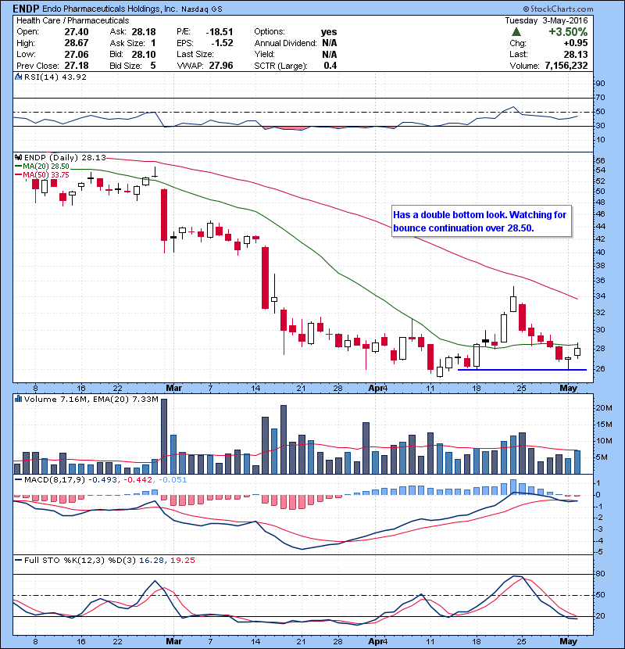This screenshot has width=625, height=649.
Task: Click the 90 level on RSI axis
Action: pyautogui.click(x=600, y=83)
